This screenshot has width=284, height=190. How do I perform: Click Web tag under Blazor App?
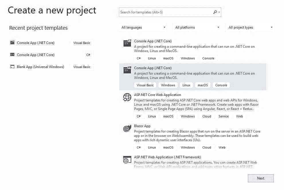click(x=222, y=147)
